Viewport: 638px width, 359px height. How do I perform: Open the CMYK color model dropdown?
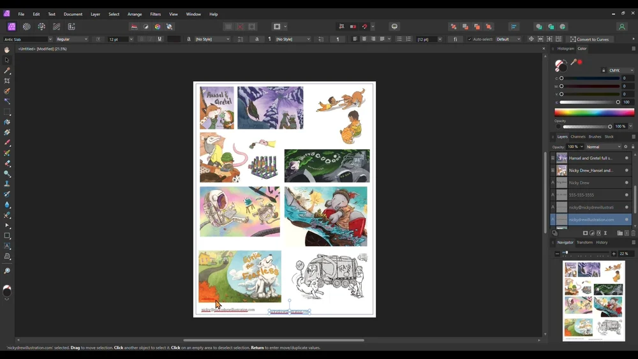[x=621, y=70]
